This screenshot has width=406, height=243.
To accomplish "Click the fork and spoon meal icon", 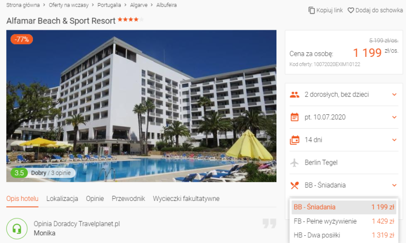I will (294, 186).
